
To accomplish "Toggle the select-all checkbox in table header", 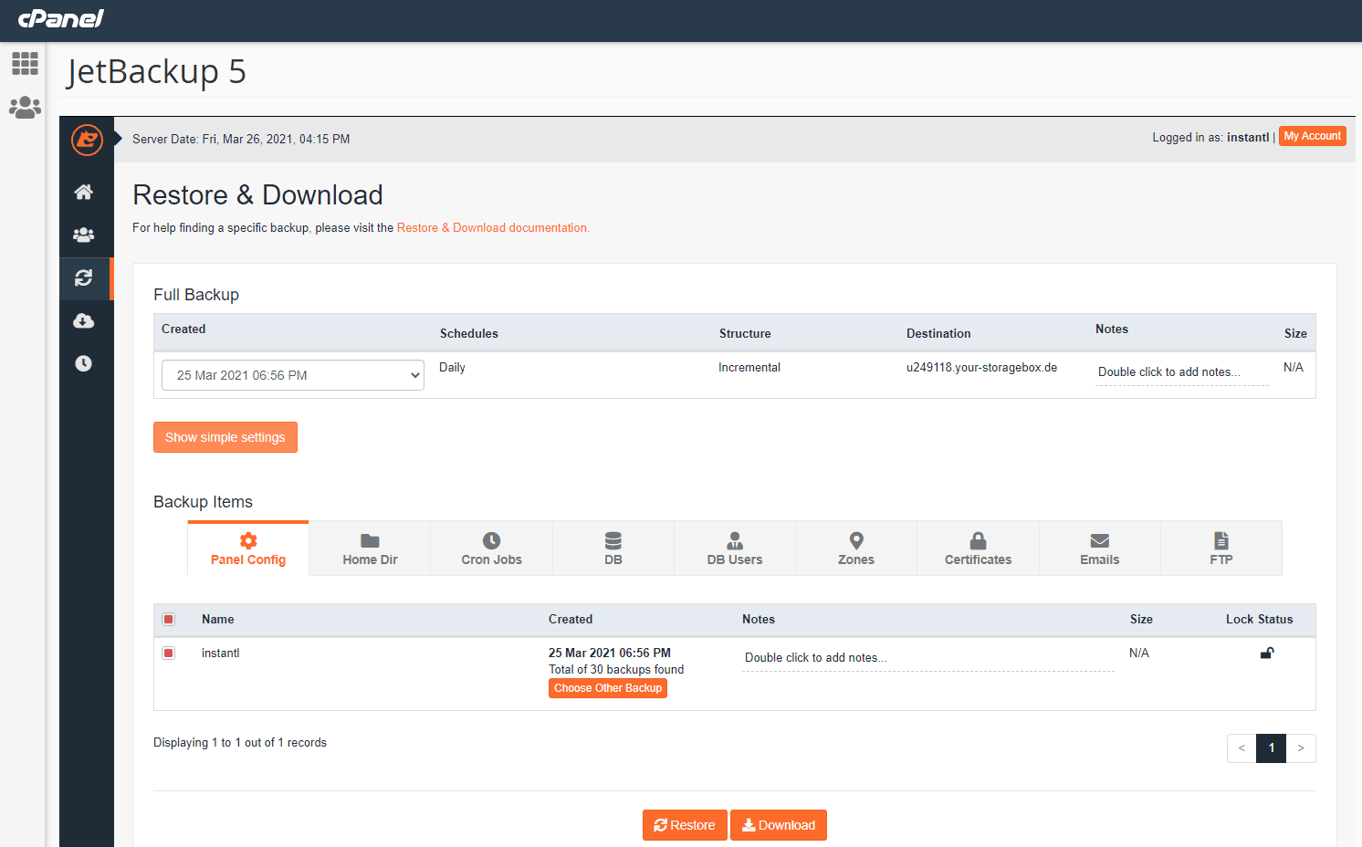I will coord(169,620).
